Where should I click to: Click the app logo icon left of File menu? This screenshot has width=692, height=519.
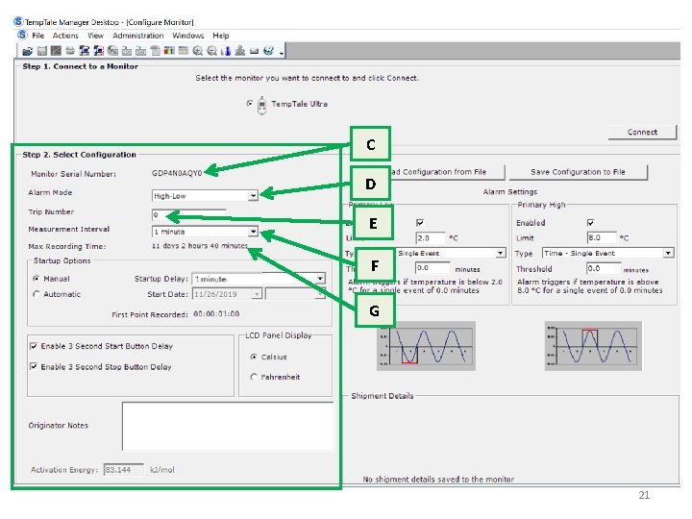click(x=22, y=35)
